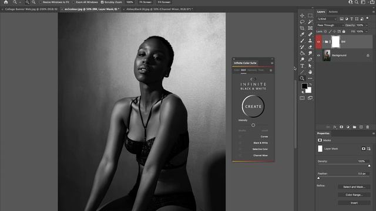Open the Layers panel menu

coord(374,12)
